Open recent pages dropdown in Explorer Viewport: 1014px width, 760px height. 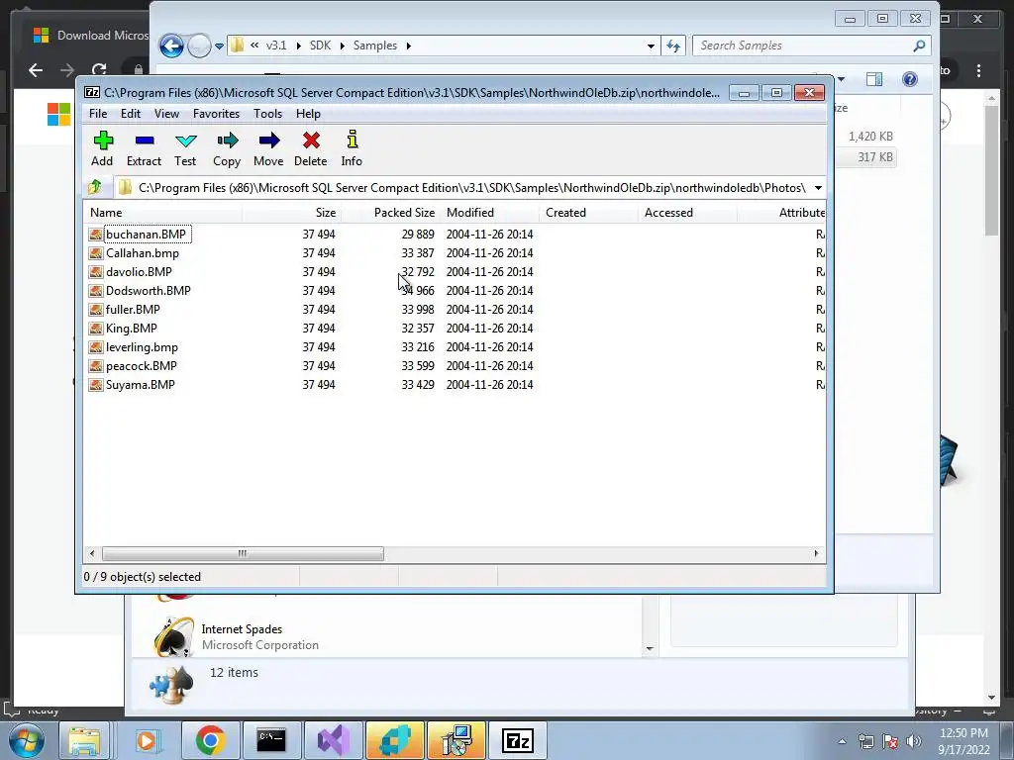pyautogui.click(x=219, y=46)
